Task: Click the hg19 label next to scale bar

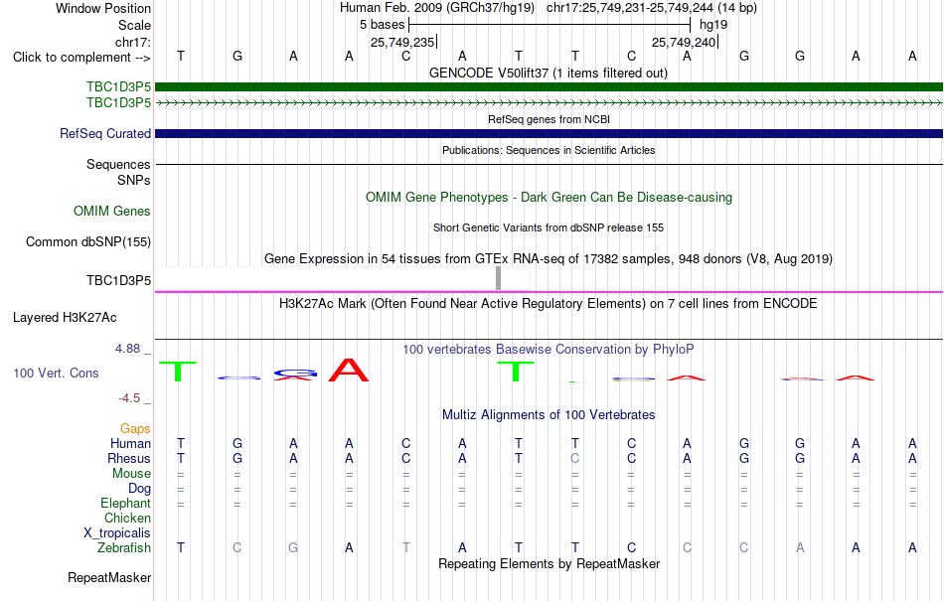Action: click(x=713, y=25)
